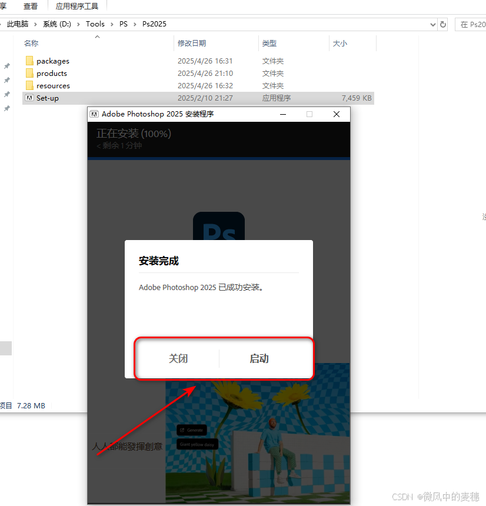Expand the address bar history dropdown
The height and width of the screenshot is (506, 486).
click(x=433, y=25)
